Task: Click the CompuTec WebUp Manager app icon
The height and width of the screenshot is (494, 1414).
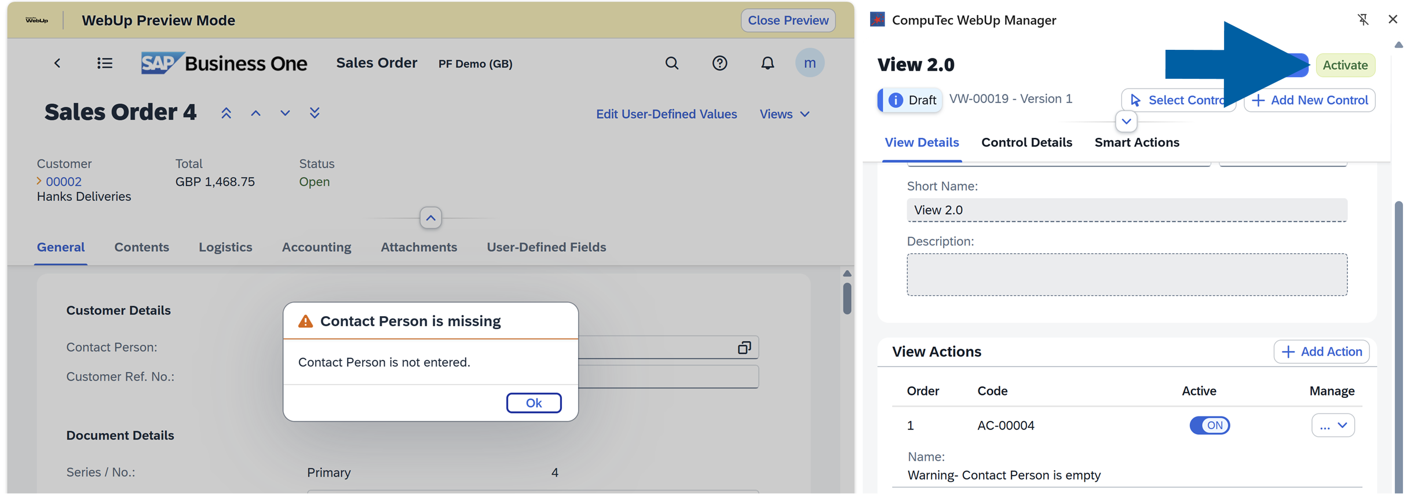Action: [x=878, y=20]
